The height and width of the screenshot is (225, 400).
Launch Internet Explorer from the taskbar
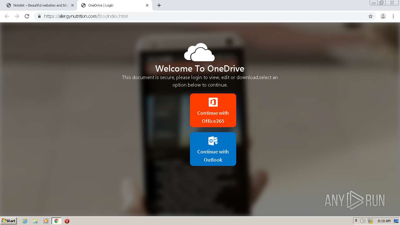coord(25,221)
